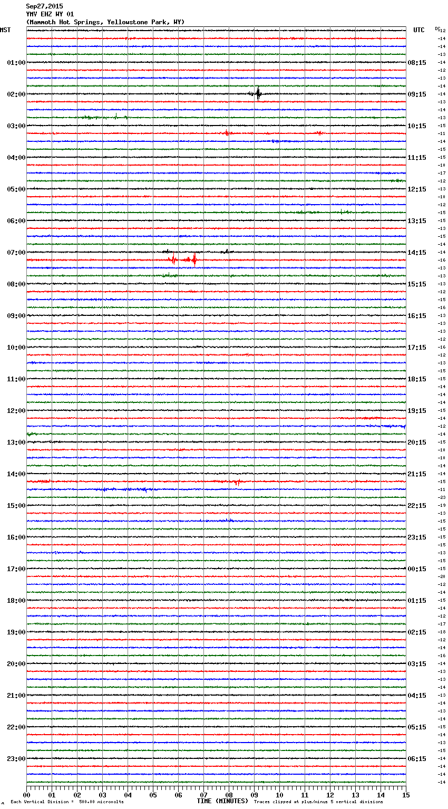Viewport: 448px width, 809px height.
Task: Click the UTC time label '18:15'
Action: coord(417,379)
